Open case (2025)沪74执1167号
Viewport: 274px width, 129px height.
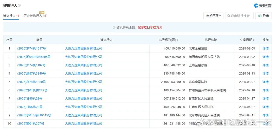coord(31,65)
